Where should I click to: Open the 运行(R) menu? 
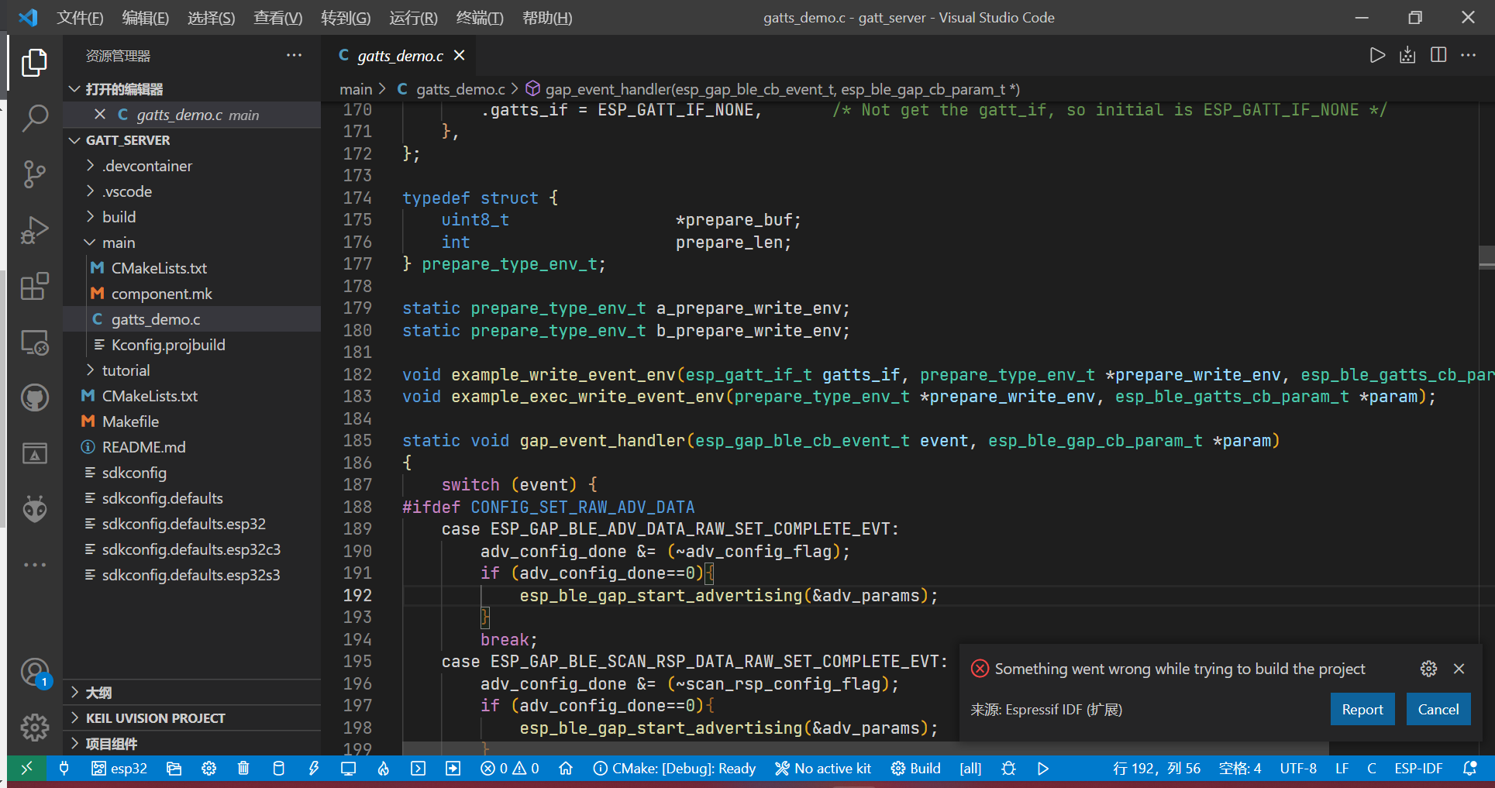[413, 17]
